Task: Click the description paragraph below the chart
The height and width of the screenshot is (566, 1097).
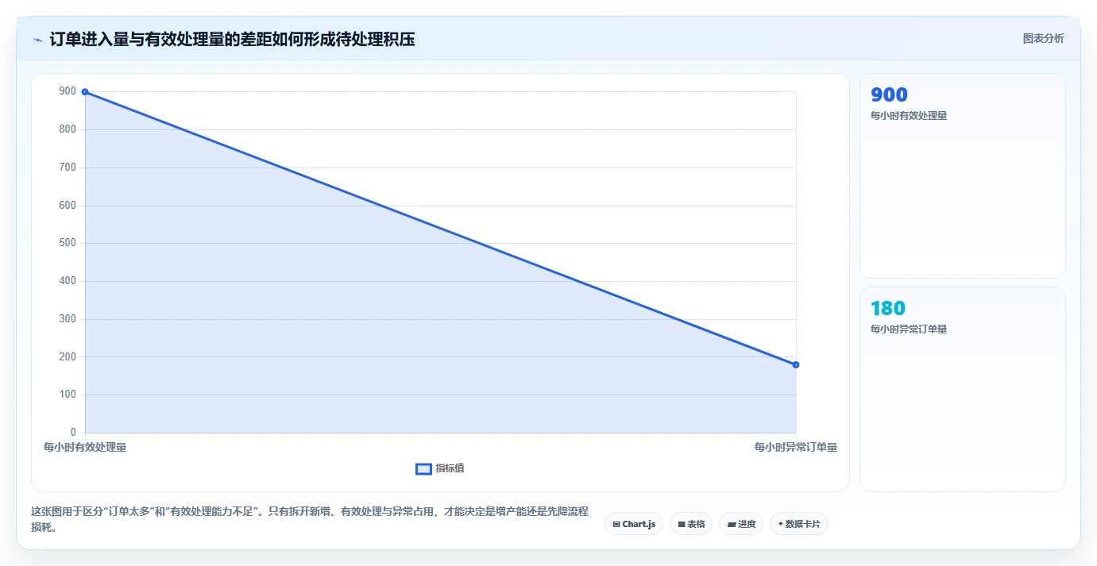Action: (310, 520)
